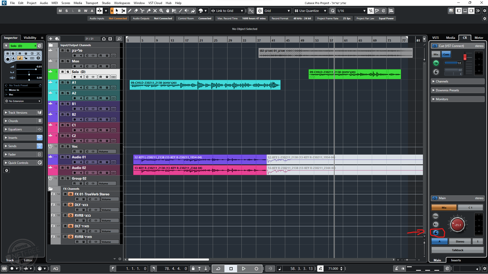Select the Draw pencil tool
This screenshot has height=274, width=488.
coord(130,11)
